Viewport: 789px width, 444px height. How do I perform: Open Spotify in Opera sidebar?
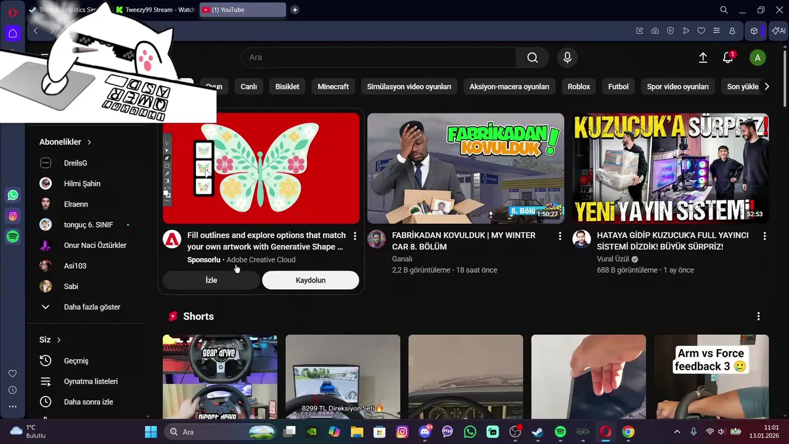pos(13,236)
